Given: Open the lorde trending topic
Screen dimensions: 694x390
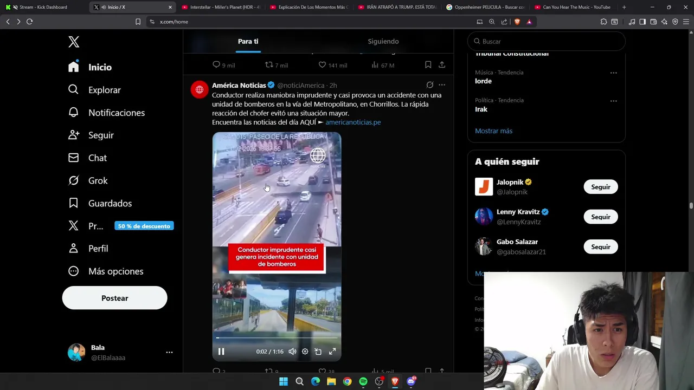Looking at the screenshot, I should pyautogui.click(x=483, y=81).
